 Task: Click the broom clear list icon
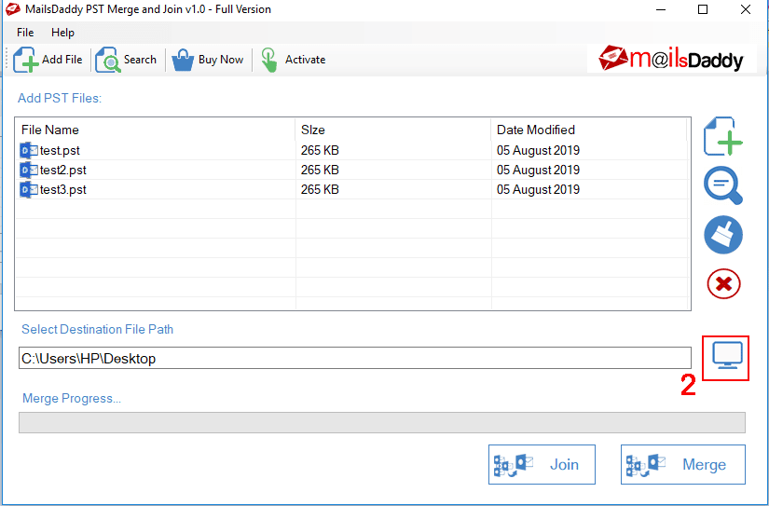click(x=723, y=235)
